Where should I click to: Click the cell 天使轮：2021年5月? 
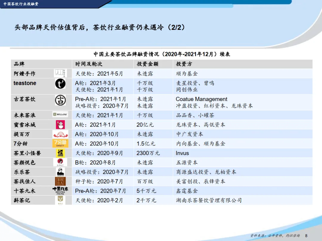point(99,73)
